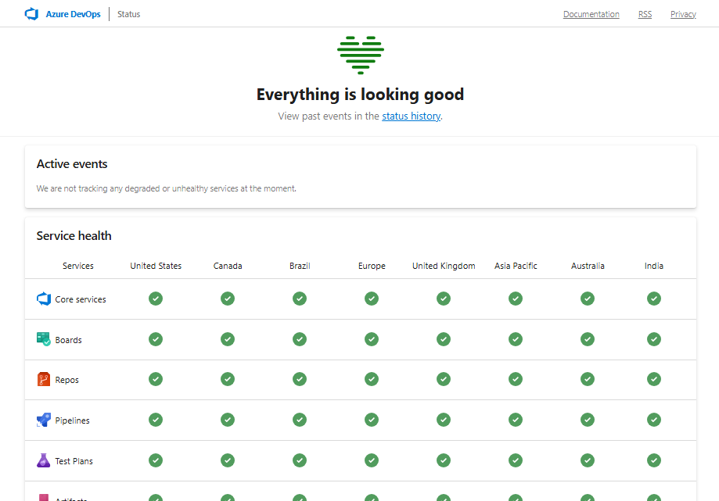Click Core services United Kingdom health check
The height and width of the screenshot is (501, 719).
tap(444, 299)
